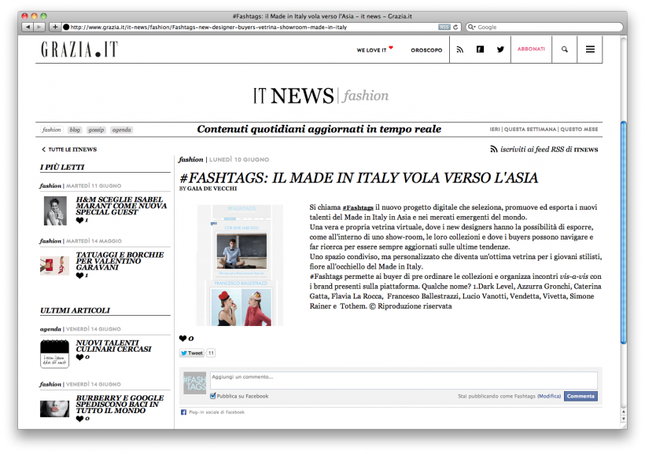Viewport: 645px width, 454px height.
Task: Open the hamburger menu icon
Action: [x=590, y=49]
